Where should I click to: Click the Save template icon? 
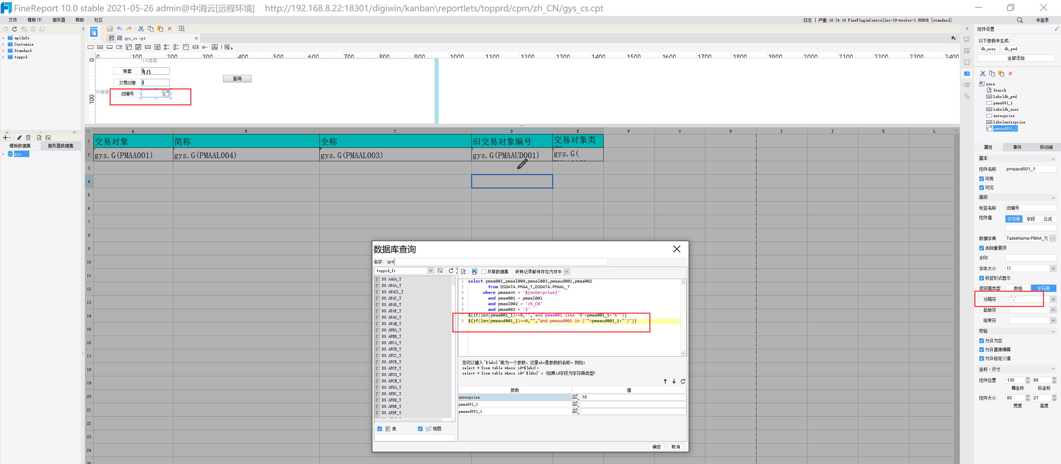pyautogui.click(x=110, y=29)
